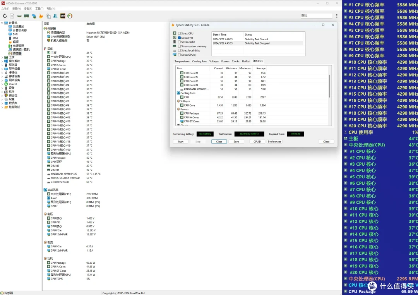Open the SensorPanel gauge toolbar icon
Viewport: 418px width, 295px height.
70,16
